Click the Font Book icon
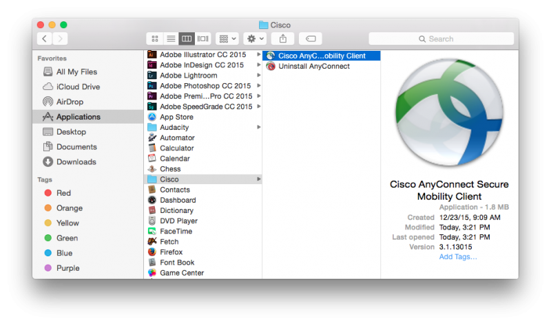This screenshot has width=551, height=325. [152, 262]
